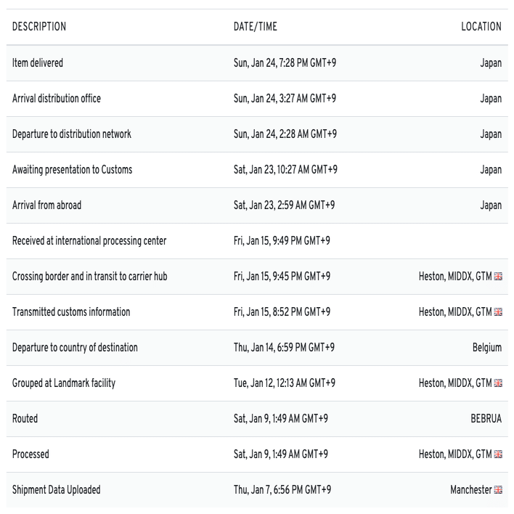Click the Routed event description

point(25,419)
